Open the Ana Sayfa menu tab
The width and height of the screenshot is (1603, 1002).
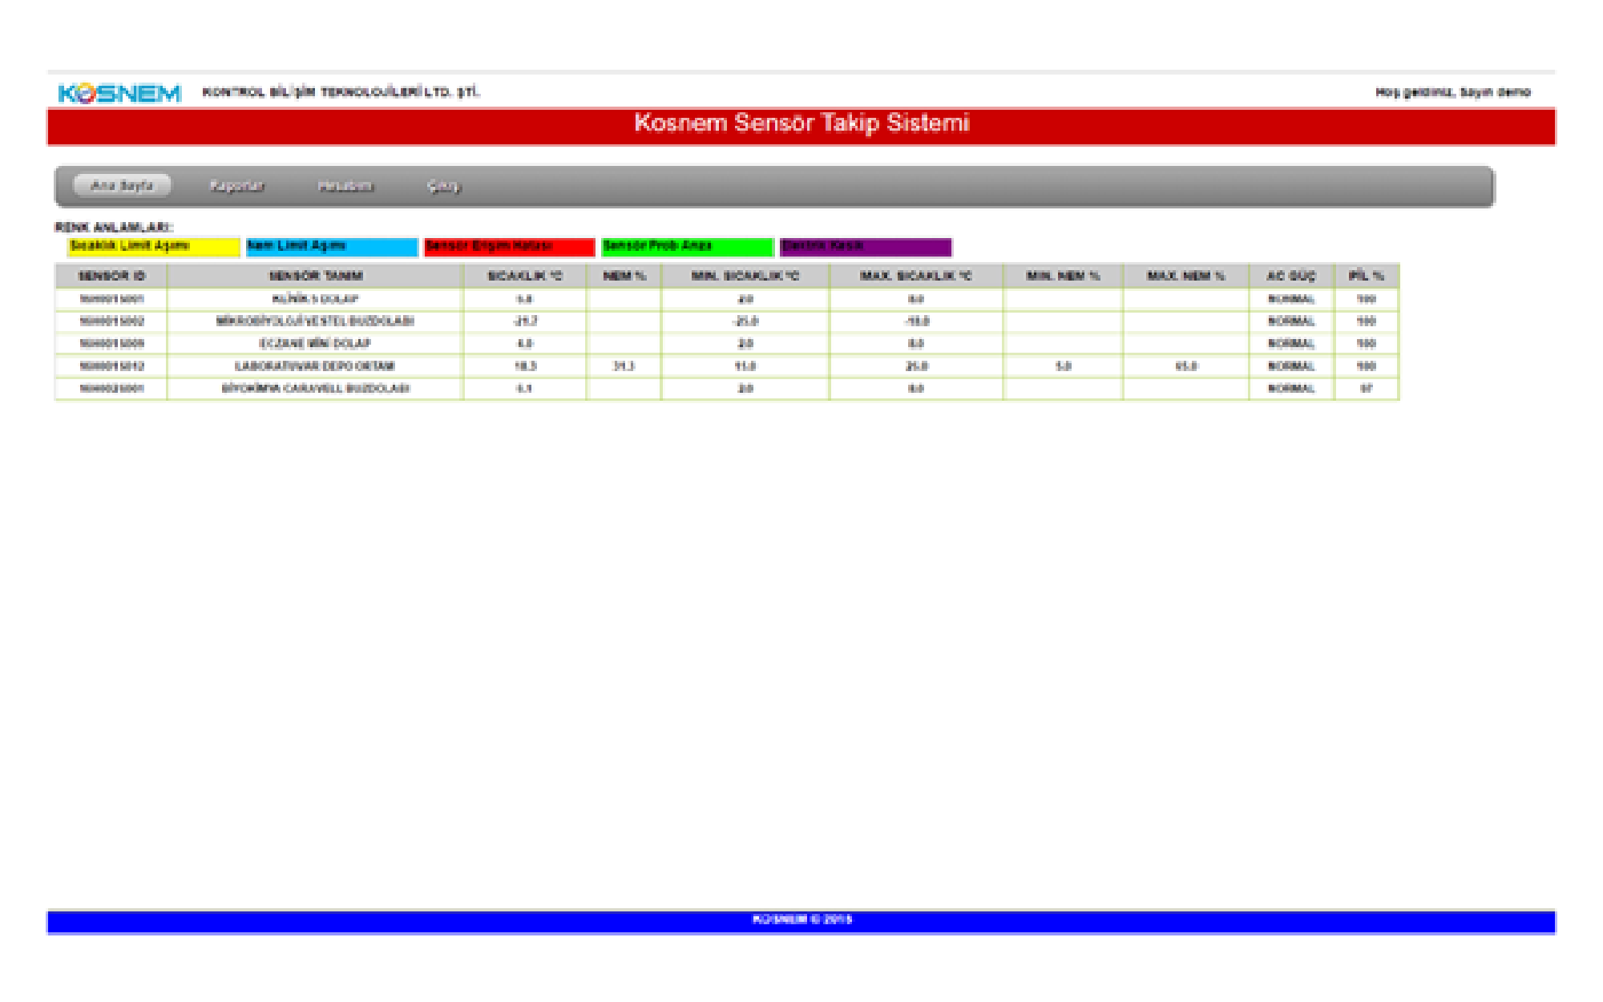pos(122,186)
